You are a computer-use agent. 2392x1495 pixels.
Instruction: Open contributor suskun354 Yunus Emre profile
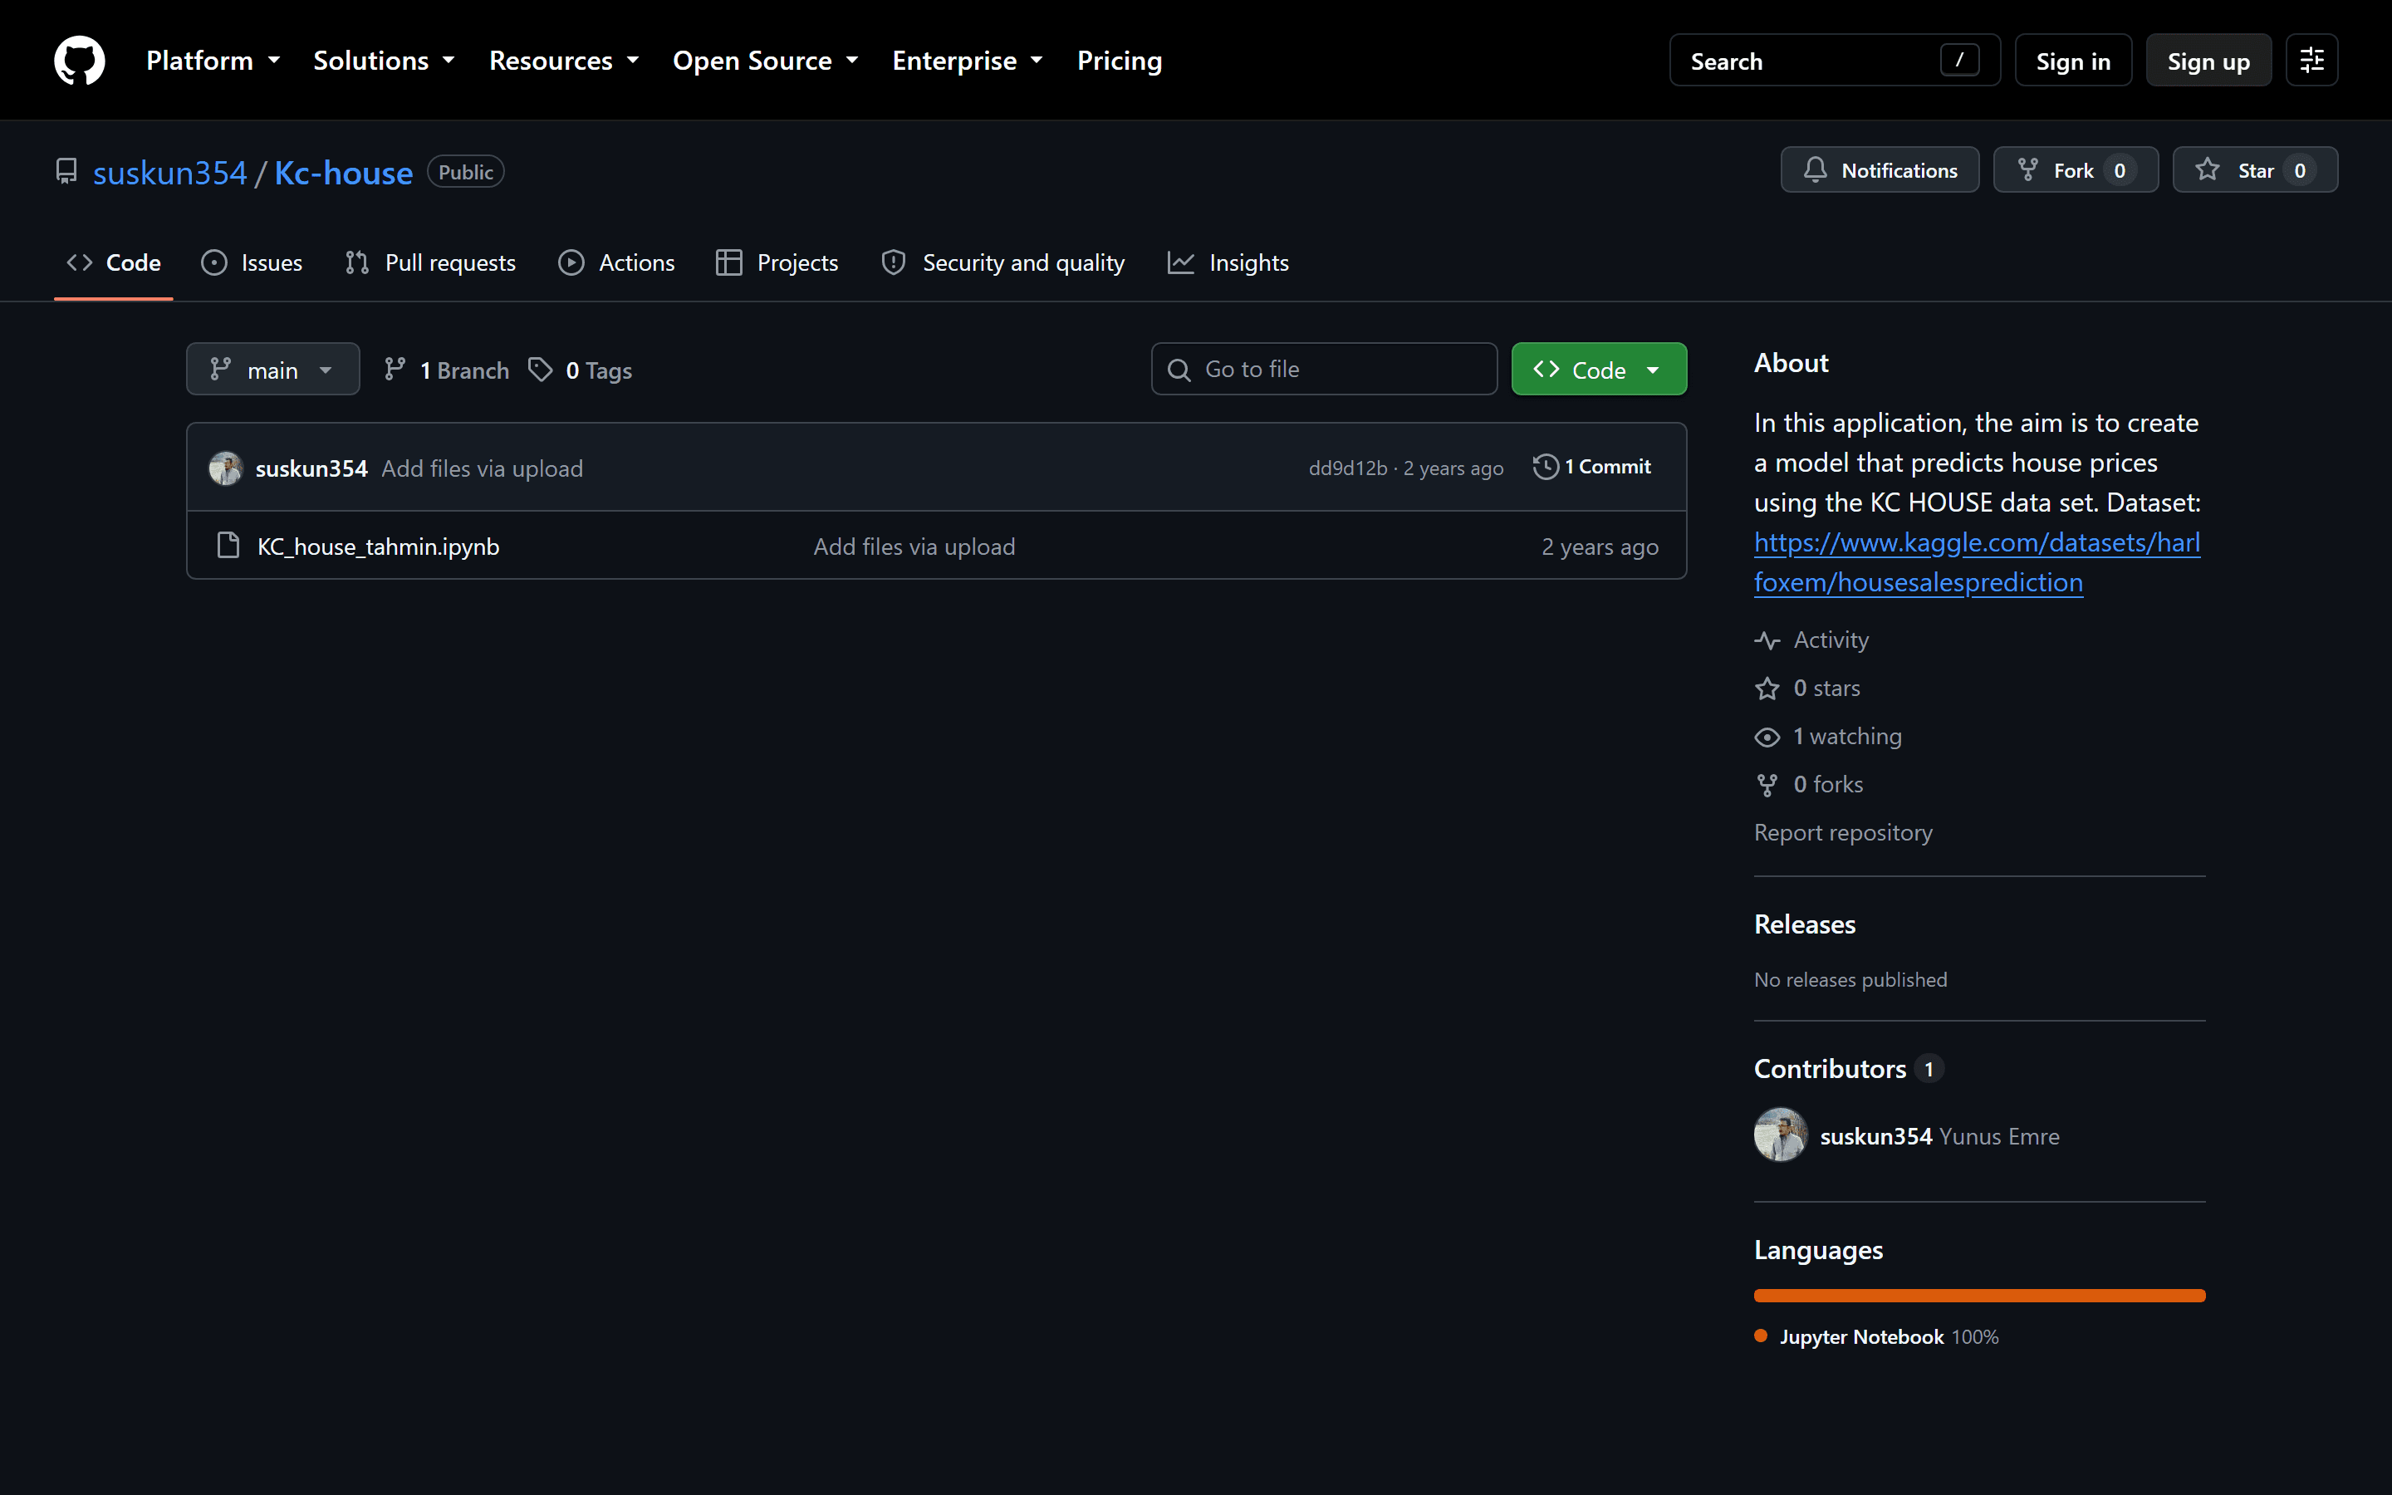[1939, 1136]
